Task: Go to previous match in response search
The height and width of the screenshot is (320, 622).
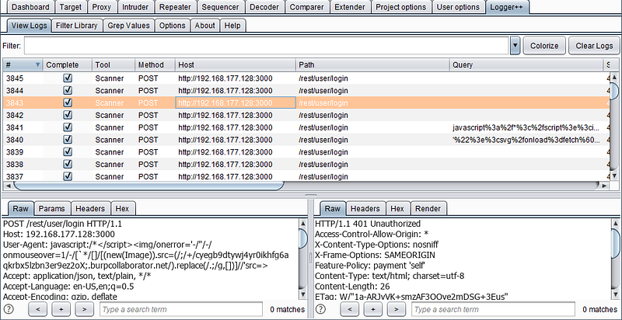Action: 350,309
